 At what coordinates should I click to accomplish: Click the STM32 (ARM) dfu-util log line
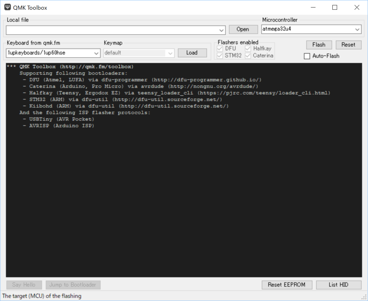pos(122,100)
